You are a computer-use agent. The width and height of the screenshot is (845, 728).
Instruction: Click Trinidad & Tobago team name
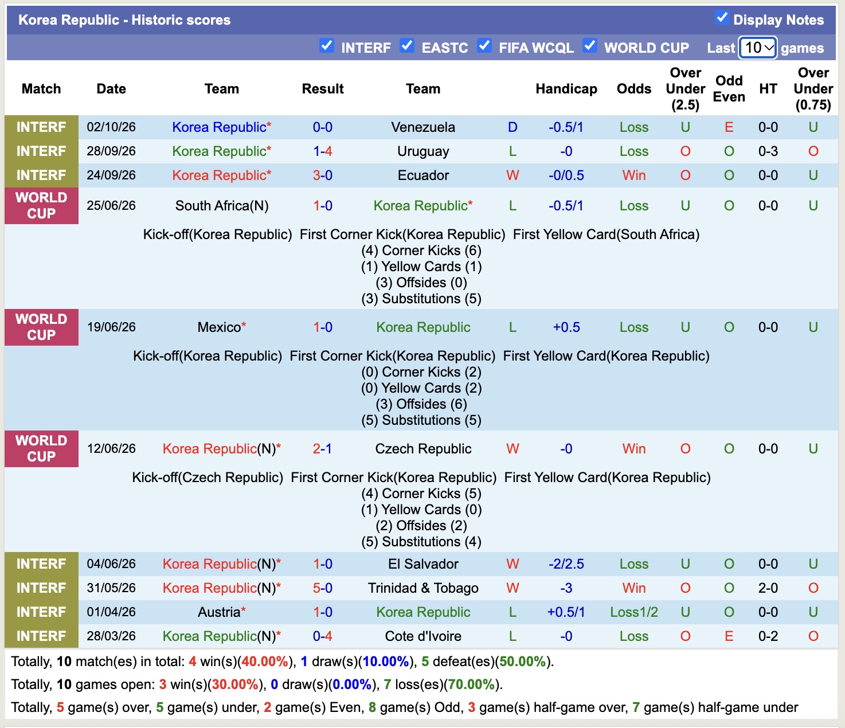point(423,588)
